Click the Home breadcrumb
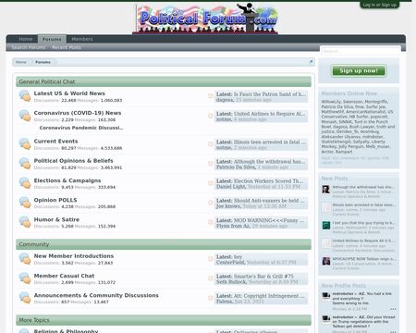 [x=21, y=62]
